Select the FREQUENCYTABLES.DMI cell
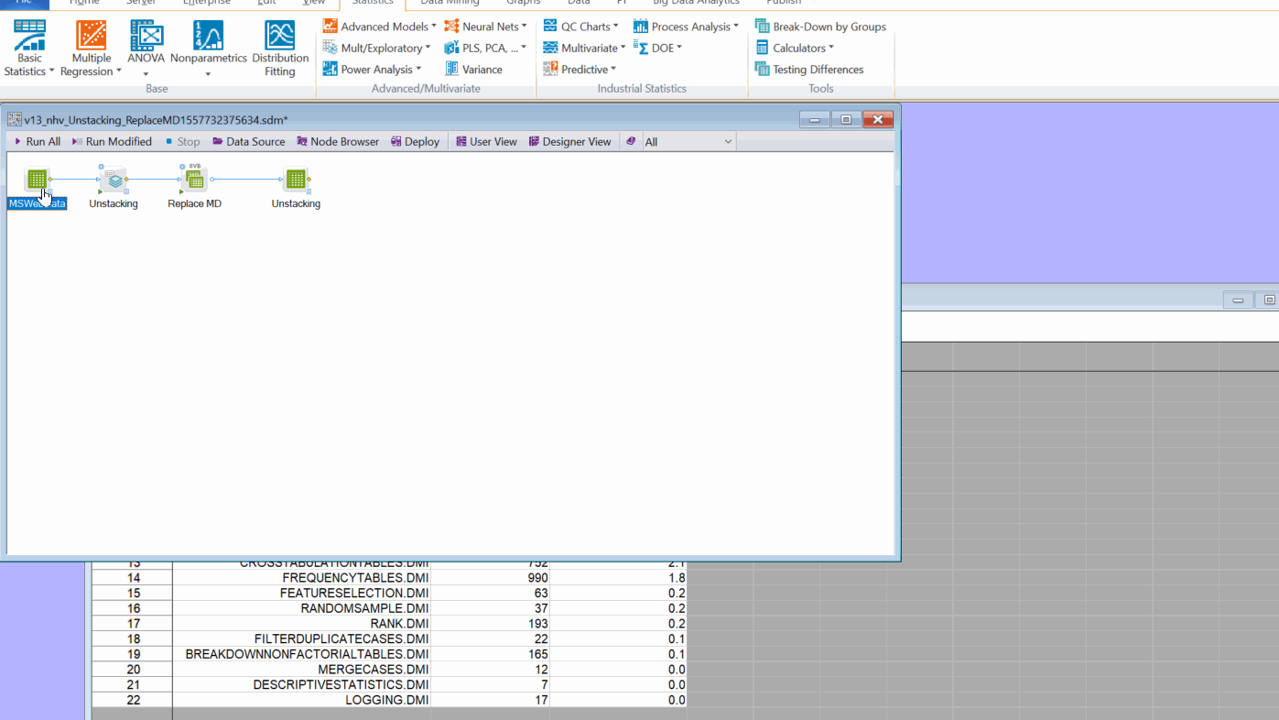This screenshot has height=720, width=1279. [x=301, y=578]
